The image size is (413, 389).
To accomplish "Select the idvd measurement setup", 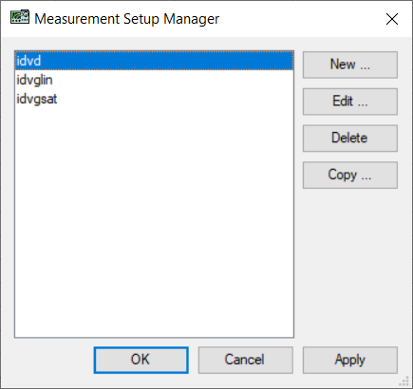I will tap(154, 61).
